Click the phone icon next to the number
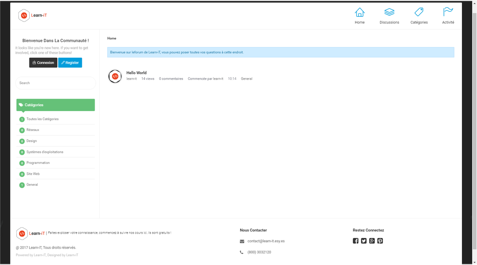 [x=242, y=252]
